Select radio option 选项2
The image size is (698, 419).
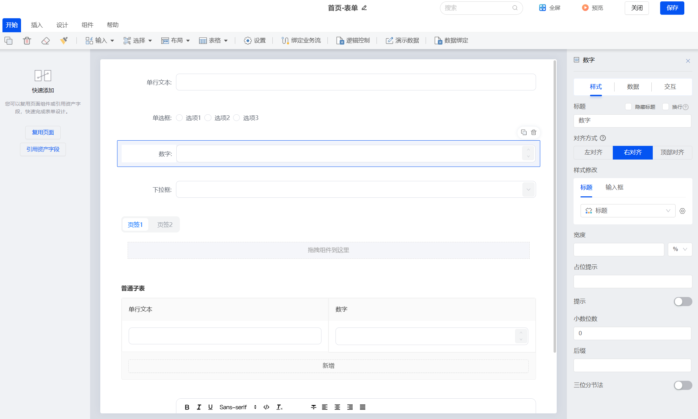click(x=208, y=118)
